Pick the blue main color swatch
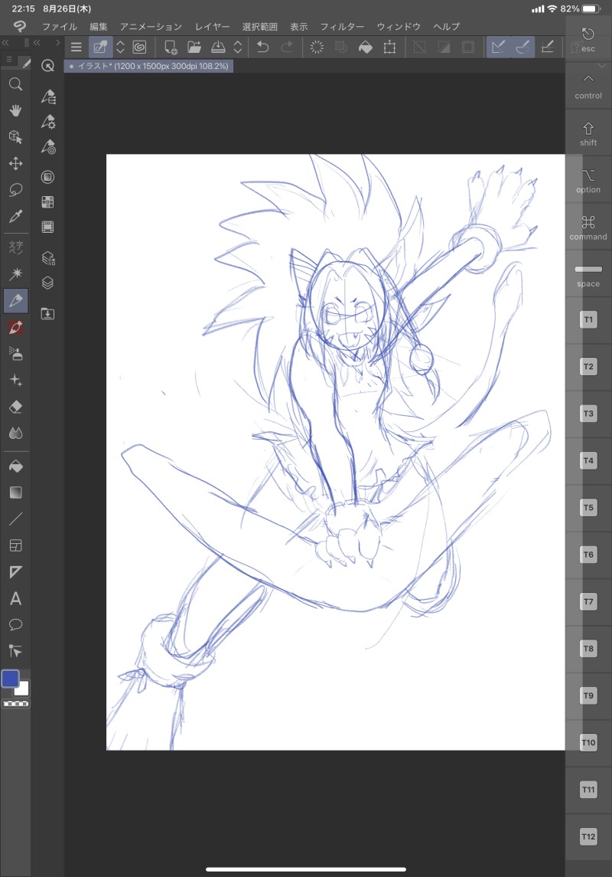This screenshot has width=612, height=877. click(x=10, y=679)
